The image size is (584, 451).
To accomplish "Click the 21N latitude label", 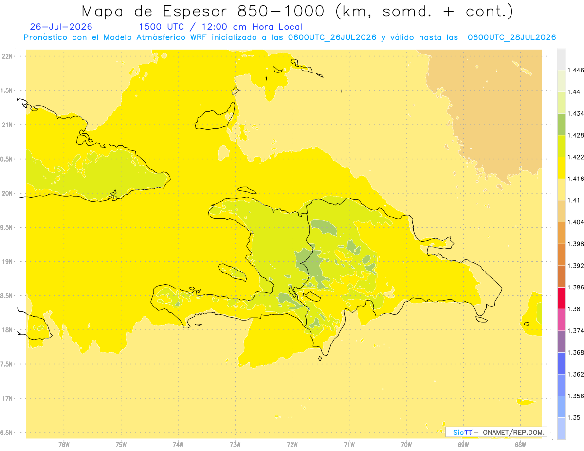I will [x=7, y=125].
